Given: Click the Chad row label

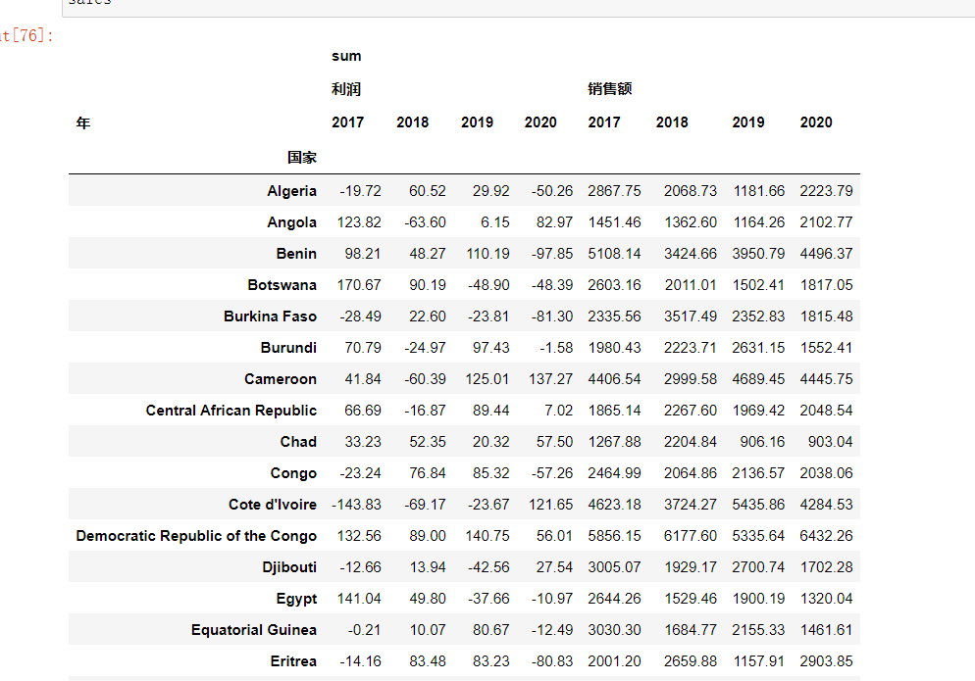Looking at the screenshot, I should [298, 442].
